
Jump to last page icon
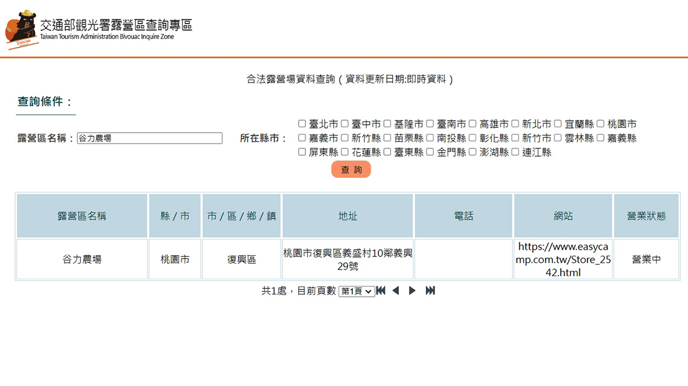(x=430, y=291)
